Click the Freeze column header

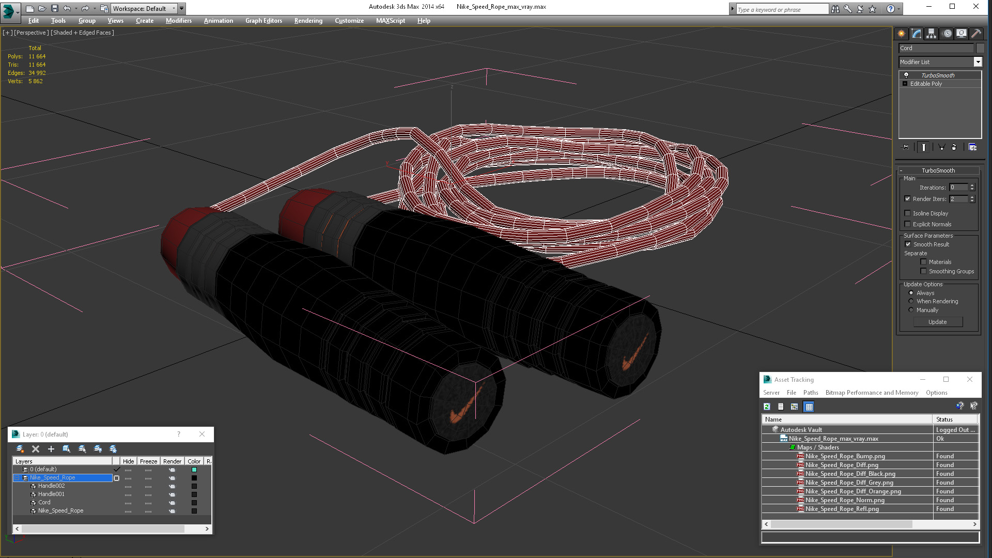pos(148,461)
